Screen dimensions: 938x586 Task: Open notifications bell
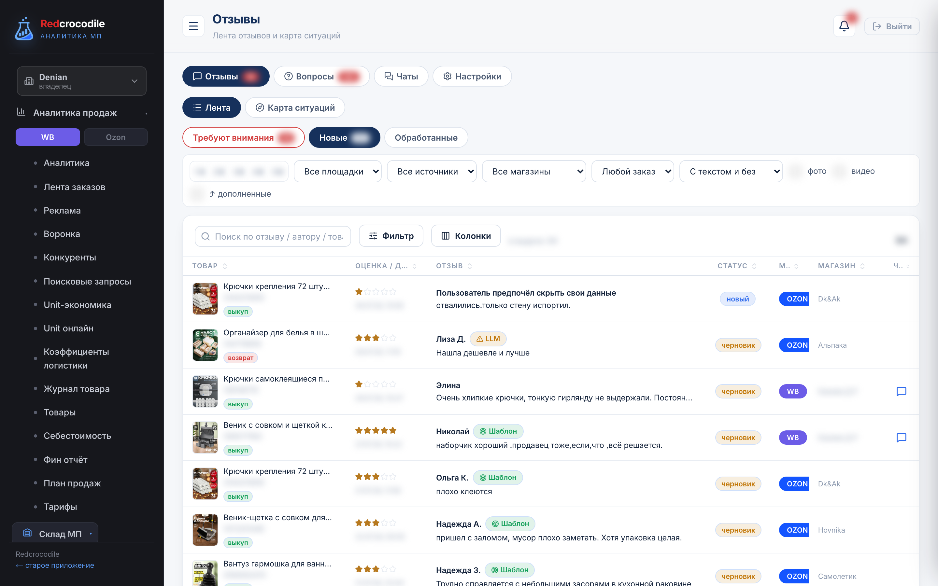844,26
